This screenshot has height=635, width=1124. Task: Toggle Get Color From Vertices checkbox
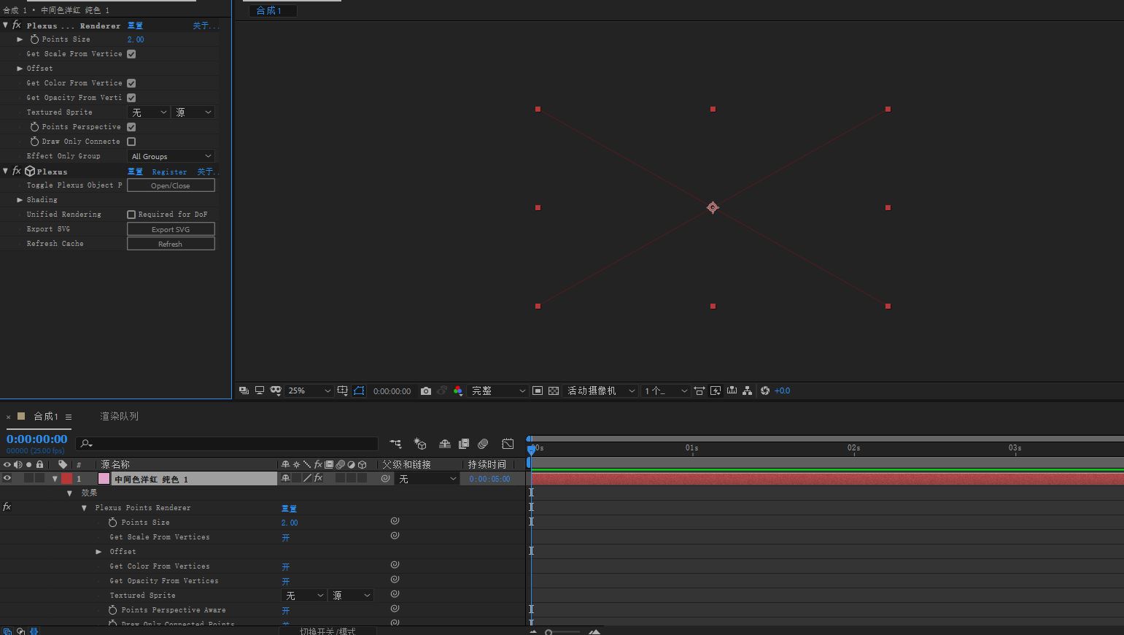point(131,83)
